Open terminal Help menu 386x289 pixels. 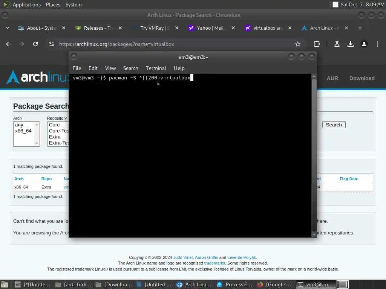[179, 68]
